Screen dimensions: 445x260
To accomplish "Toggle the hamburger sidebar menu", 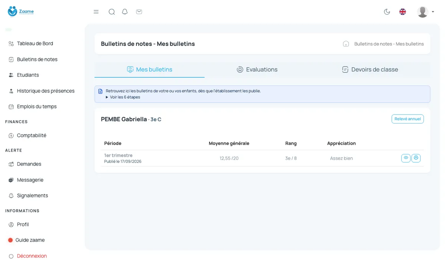I will click(x=96, y=12).
